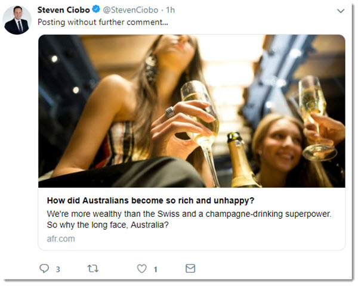Screen dimensions: 358x286
Task: Open the champagne article preview image
Action: (x=192, y=110)
